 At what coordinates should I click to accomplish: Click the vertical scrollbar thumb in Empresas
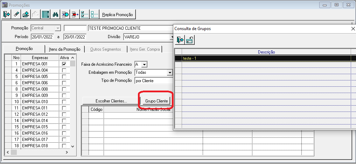pos(72,63)
